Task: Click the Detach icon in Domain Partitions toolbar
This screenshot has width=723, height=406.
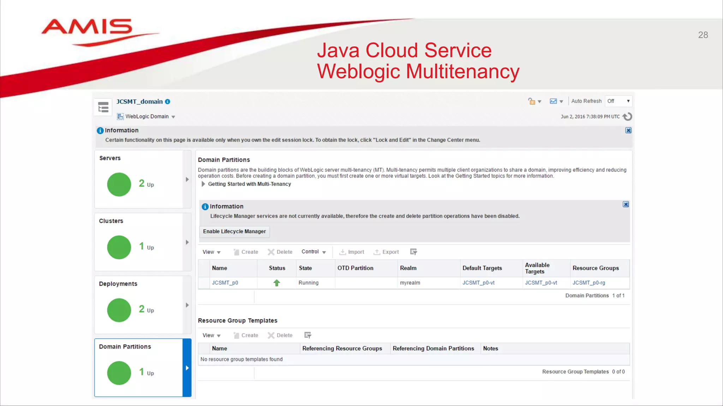Action: pos(414,252)
